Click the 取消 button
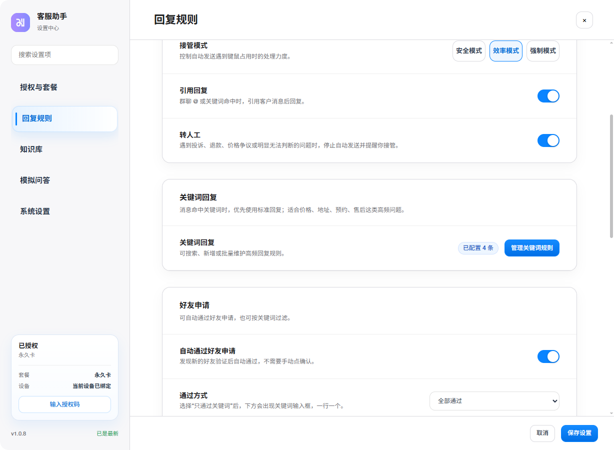The image size is (614, 450). coord(542,433)
